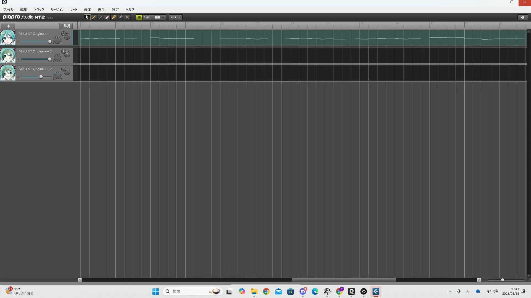Click the METER TEMPO button
The image size is (531, 298).
(66, 26)
